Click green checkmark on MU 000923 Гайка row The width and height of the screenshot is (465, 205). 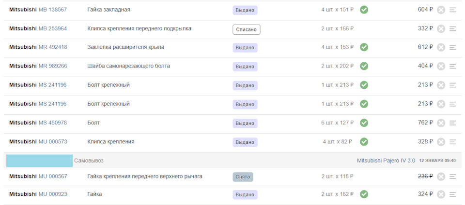point(364,194)
